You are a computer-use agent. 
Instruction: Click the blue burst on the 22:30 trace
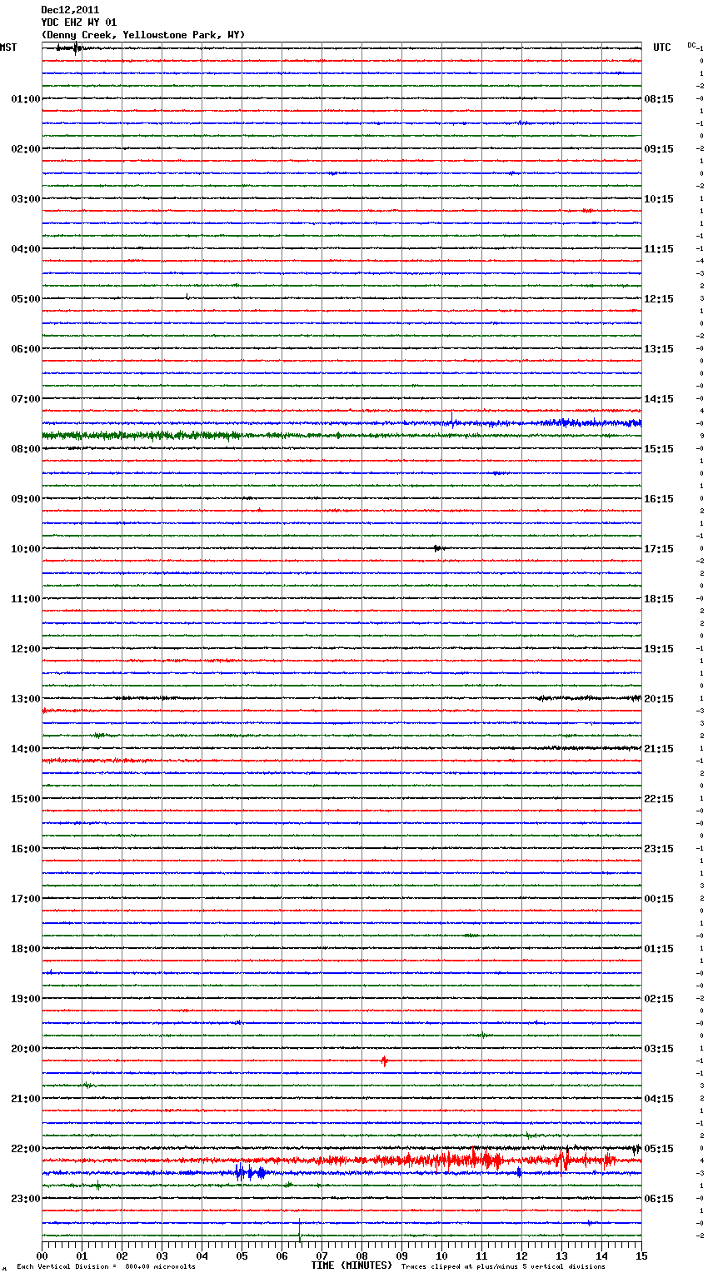[250, 1173]
